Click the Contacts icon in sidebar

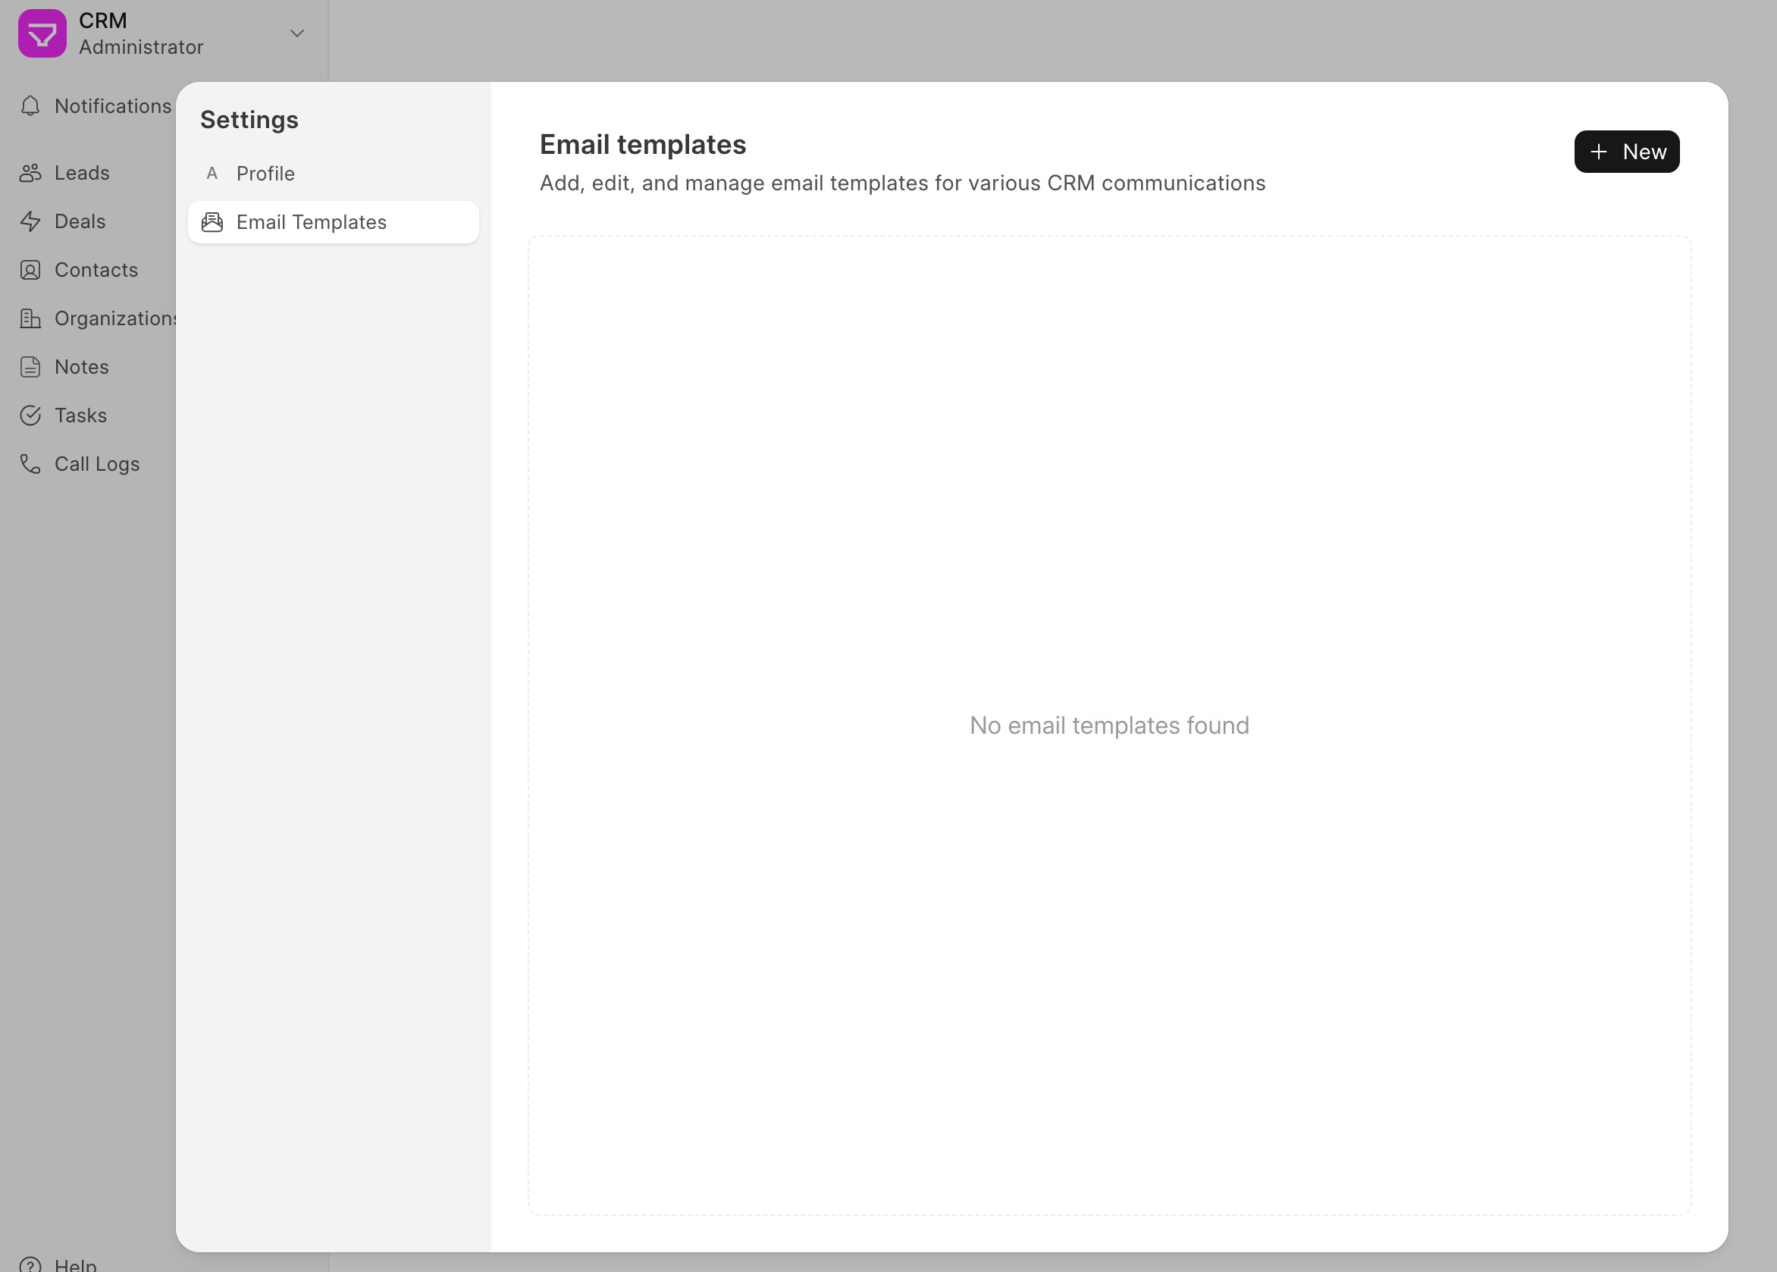[x=30, y=270]
